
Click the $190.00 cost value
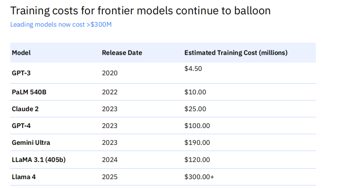[197, 143]
